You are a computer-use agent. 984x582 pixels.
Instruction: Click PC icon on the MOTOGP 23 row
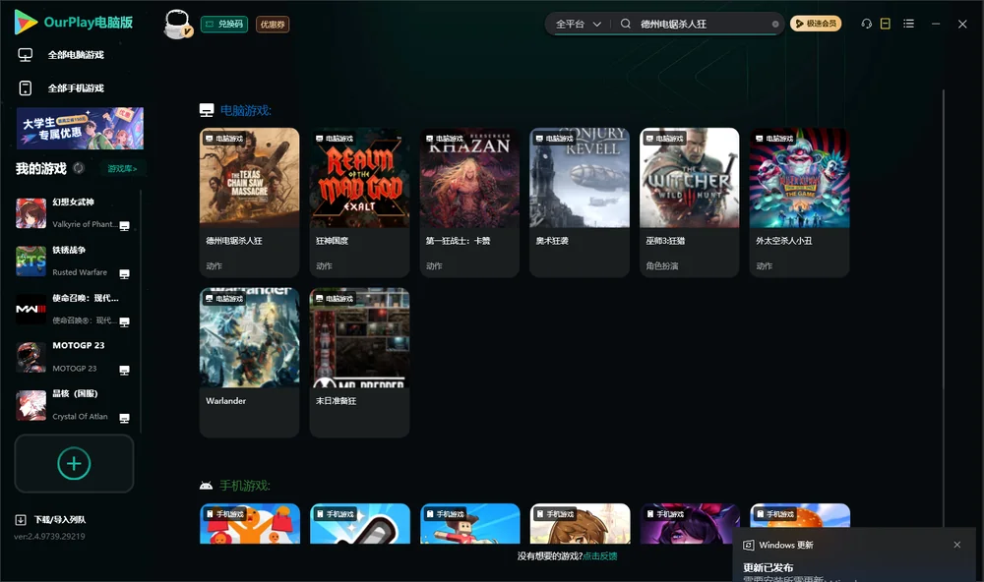coord(124,370)
